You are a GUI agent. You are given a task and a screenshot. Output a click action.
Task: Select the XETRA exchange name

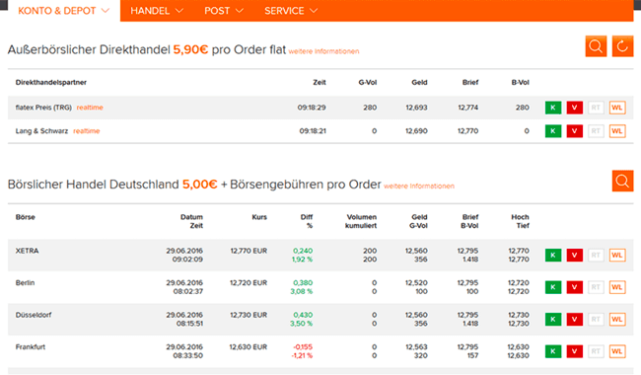[x=27, y=251]
